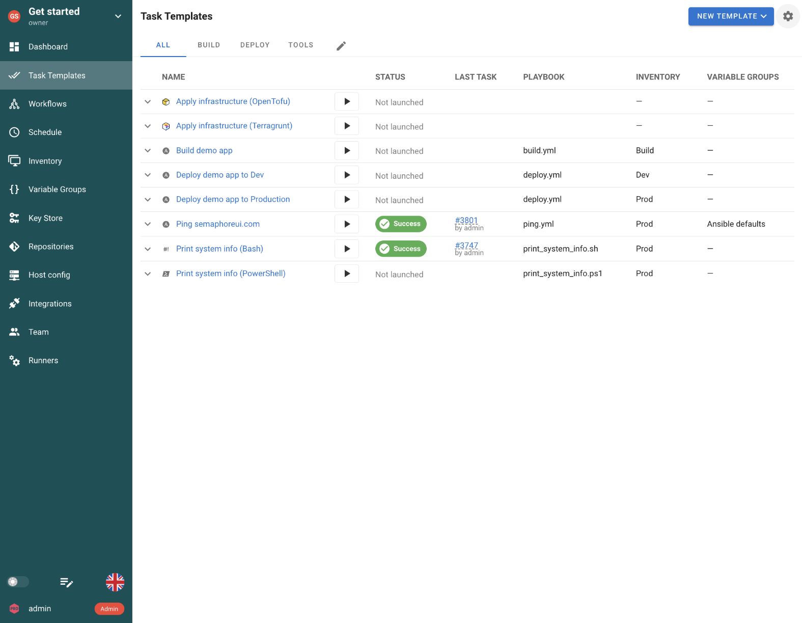
Task: Open Integrations plug icon
Action: (x=14, y=304)
